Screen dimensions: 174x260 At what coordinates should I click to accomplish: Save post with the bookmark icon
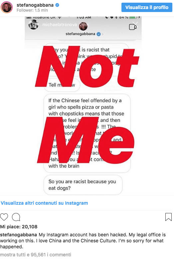point(168,217)
